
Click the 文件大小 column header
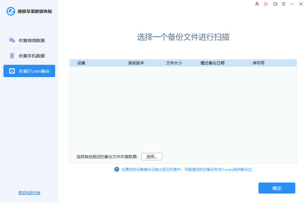(x=174, y=63)
